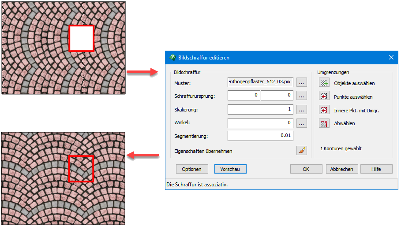Click the white square in top pavement image

[x=81, y=38]
